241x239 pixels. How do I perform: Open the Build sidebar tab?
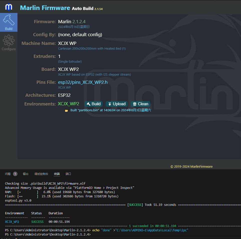pyautogui.click(x=8, y=22)
